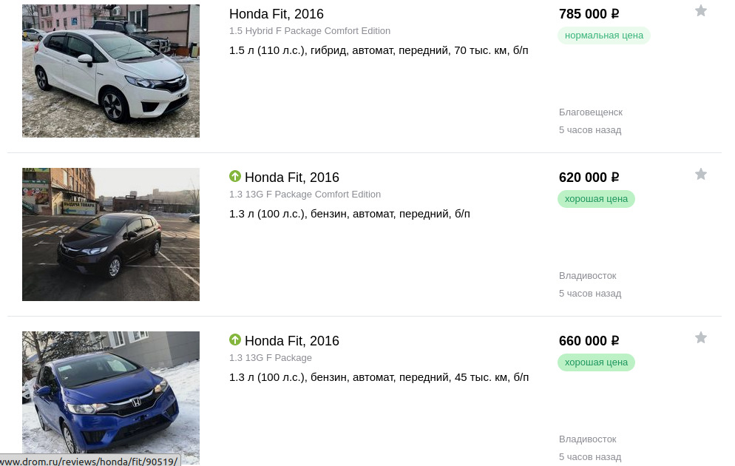Star the 620 000 ₽ Honda Fit listing
Image resolution: width=735 pixels, height=466 pixels.
701,175
